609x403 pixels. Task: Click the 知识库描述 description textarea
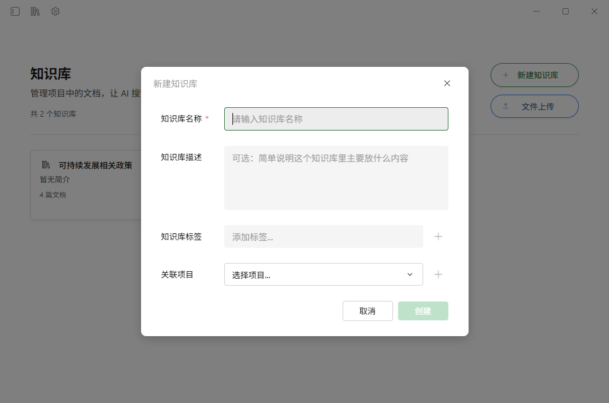[x=336, y=177]
